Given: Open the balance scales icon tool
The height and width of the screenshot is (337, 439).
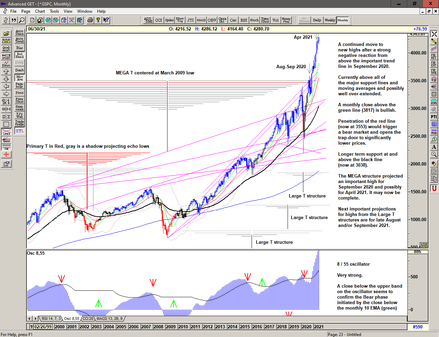Looking at the screenshot, I should point(6,41).
